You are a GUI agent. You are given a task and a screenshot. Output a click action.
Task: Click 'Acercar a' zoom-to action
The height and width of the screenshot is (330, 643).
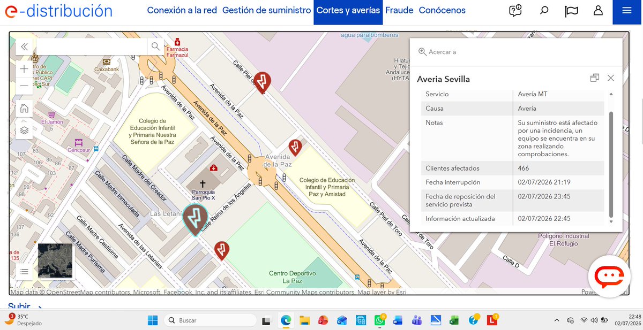(x=437, y=52)
